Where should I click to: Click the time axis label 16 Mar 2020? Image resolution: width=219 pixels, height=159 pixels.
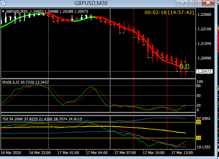click(x=11, y=153)
